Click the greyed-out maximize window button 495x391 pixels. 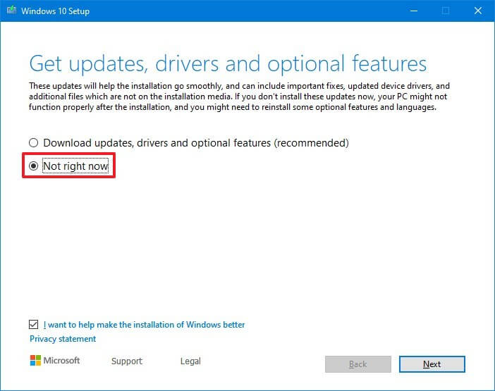coord(445,11)
